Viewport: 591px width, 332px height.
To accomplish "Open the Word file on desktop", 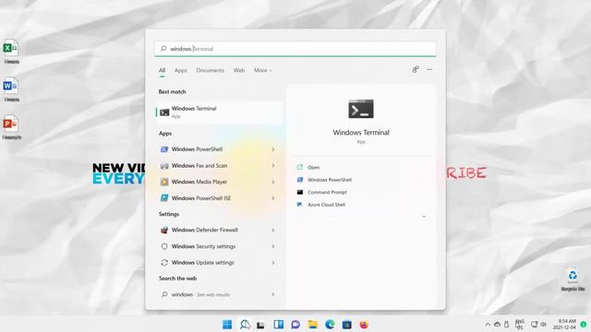I will point(11,89).
